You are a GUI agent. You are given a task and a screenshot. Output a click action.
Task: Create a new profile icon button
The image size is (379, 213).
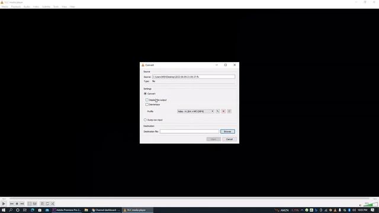pos(229,111)
